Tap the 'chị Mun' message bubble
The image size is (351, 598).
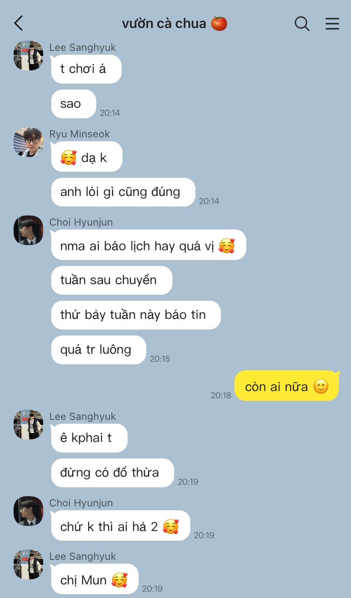[95, 579]
